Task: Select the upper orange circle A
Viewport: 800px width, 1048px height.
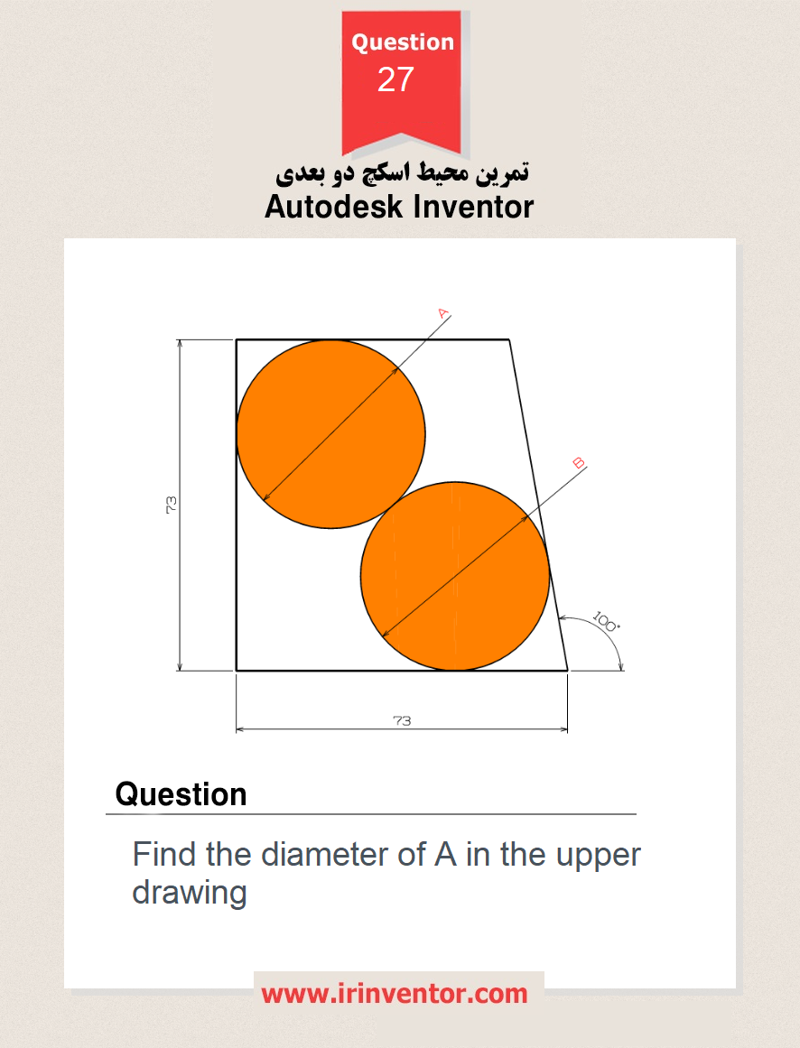Action: pos(330,434)
